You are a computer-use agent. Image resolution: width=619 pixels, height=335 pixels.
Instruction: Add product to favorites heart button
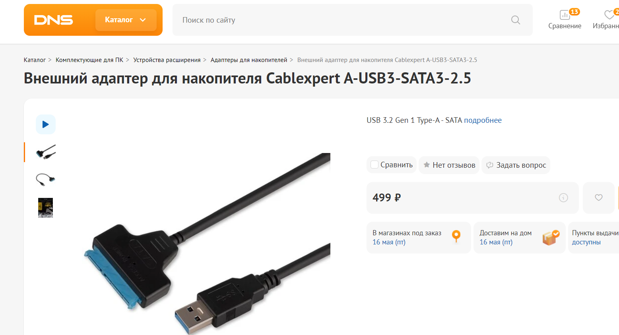pyautogui.click(x=599, y=198)
